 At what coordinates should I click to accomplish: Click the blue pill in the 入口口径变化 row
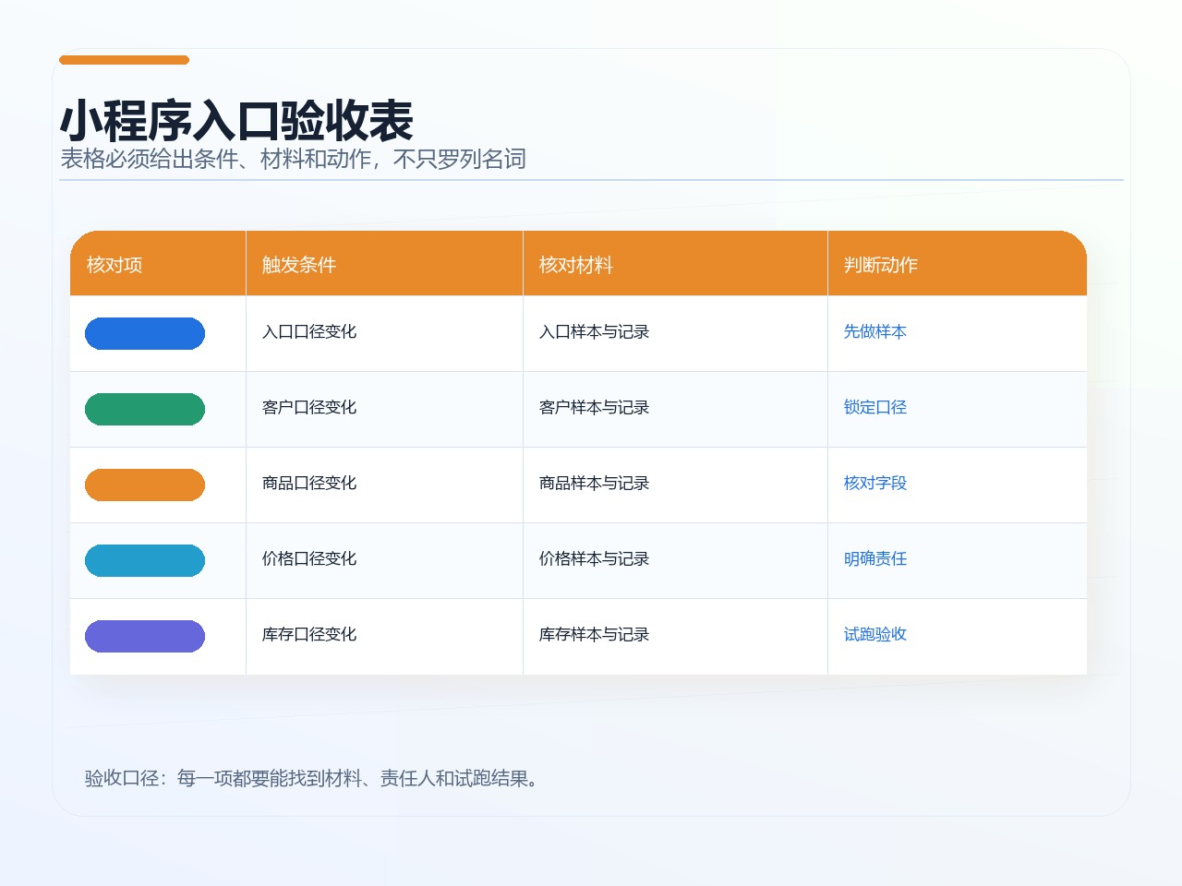[x=145, y=333]
